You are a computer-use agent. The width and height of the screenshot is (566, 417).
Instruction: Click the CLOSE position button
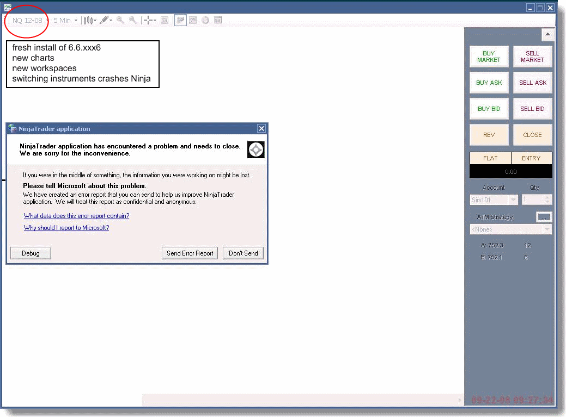pos(532,135)
